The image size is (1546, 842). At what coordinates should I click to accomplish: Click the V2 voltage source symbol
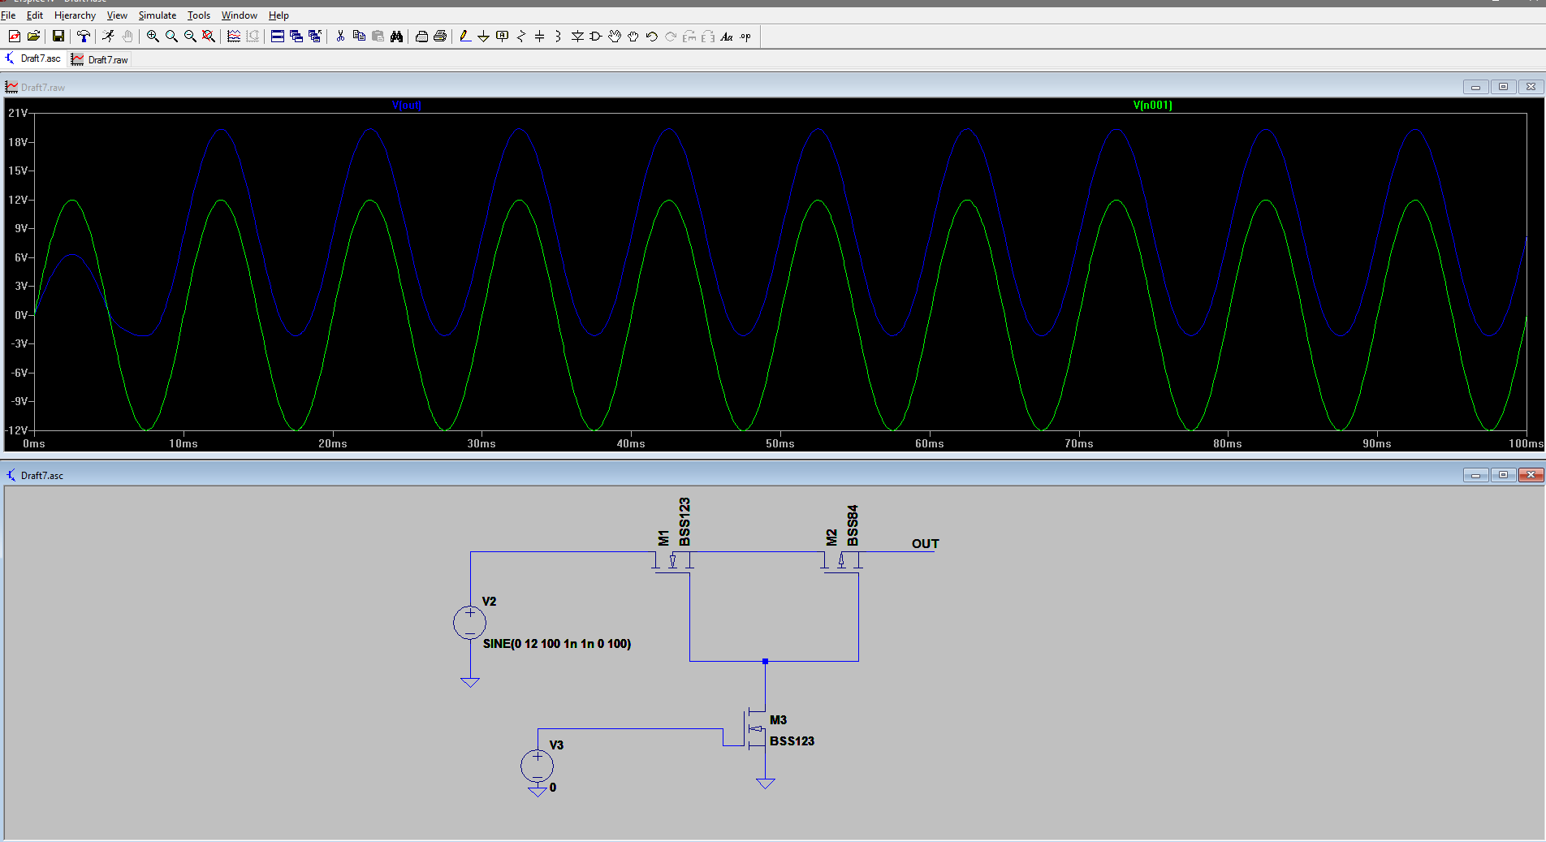coord(469,623)
